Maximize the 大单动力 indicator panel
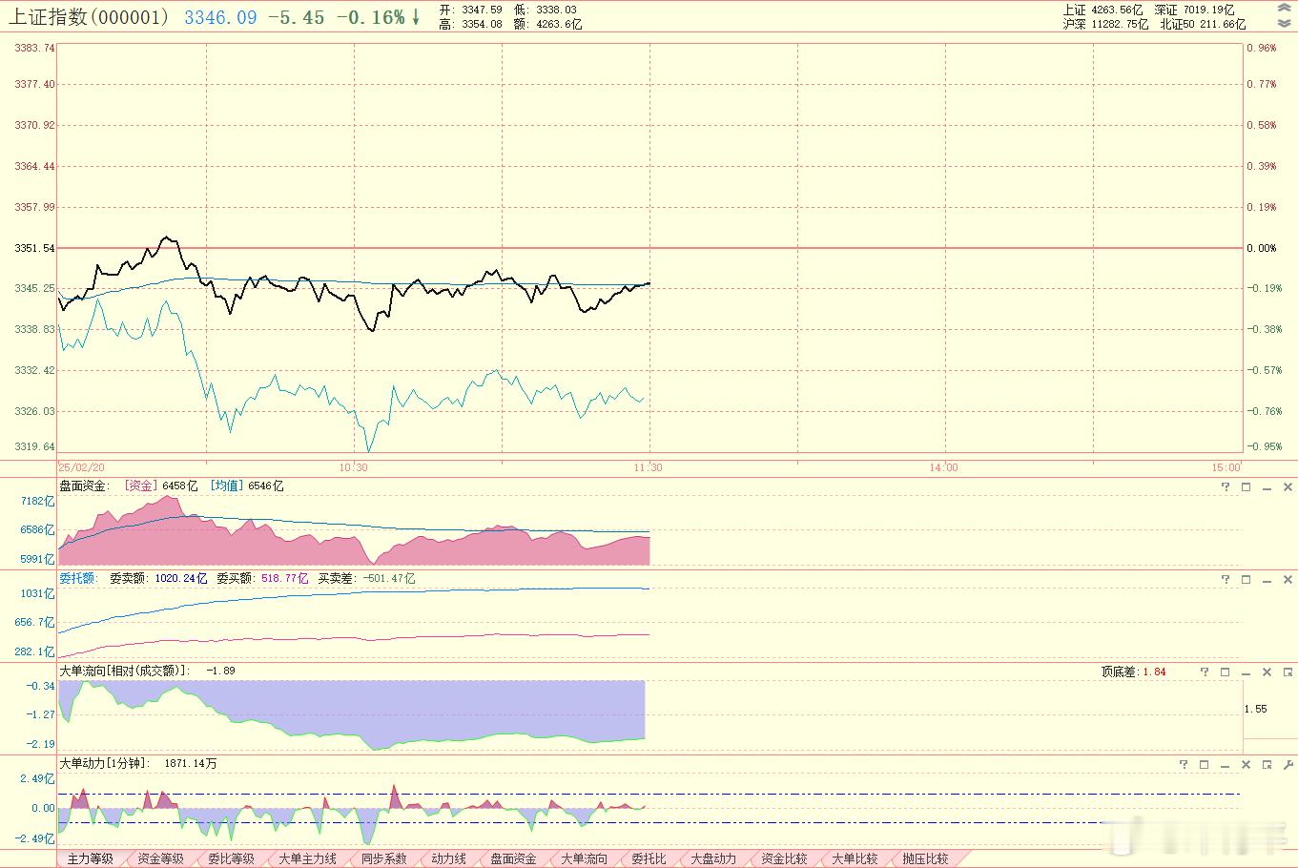1298x868 pixels. (x=1205, y=764)
